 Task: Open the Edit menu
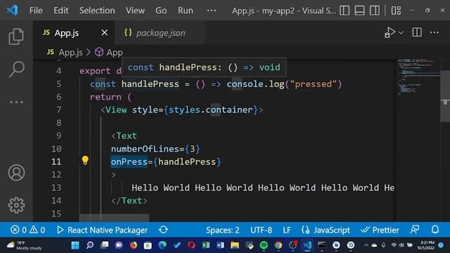pos(61,11)
